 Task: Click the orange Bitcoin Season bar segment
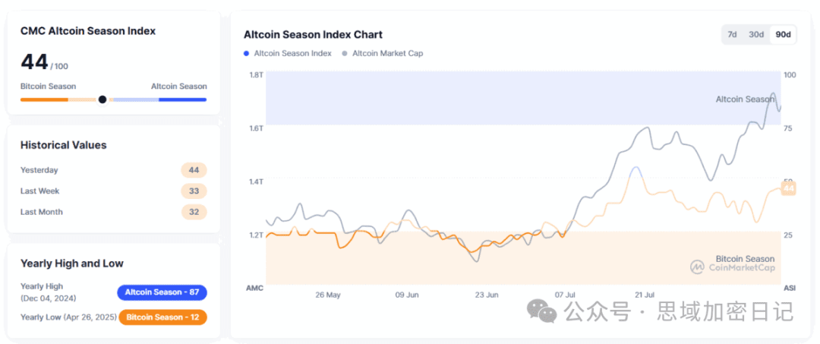[45, 99]
